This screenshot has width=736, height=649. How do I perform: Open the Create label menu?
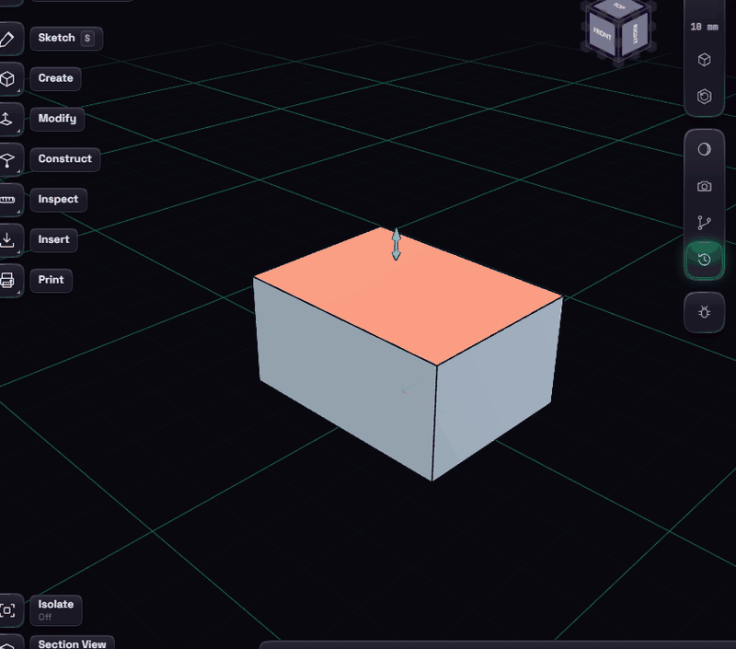point(55,78)
